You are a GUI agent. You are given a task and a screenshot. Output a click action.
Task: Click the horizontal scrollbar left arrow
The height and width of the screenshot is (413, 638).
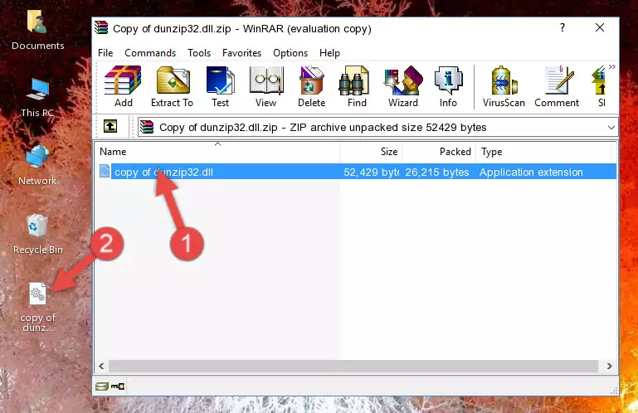click(x=102, y=367)
